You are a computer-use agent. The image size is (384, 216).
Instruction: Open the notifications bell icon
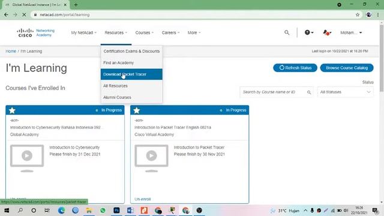coord(327,32)
